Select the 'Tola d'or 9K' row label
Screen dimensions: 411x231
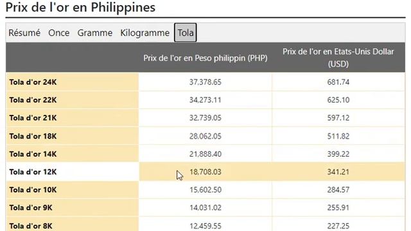click(31, 207)
